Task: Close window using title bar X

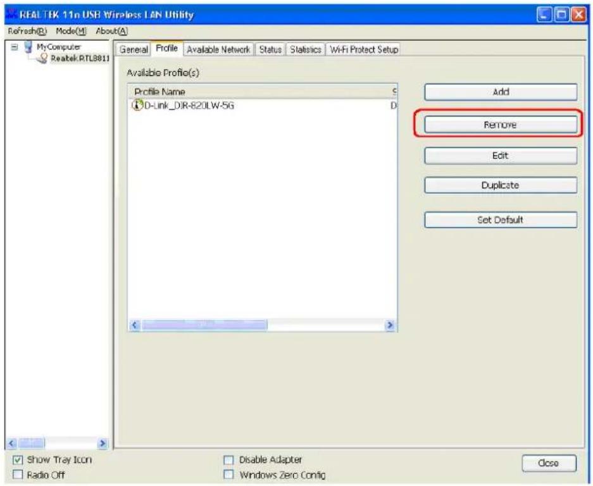Action: [578, 15]
